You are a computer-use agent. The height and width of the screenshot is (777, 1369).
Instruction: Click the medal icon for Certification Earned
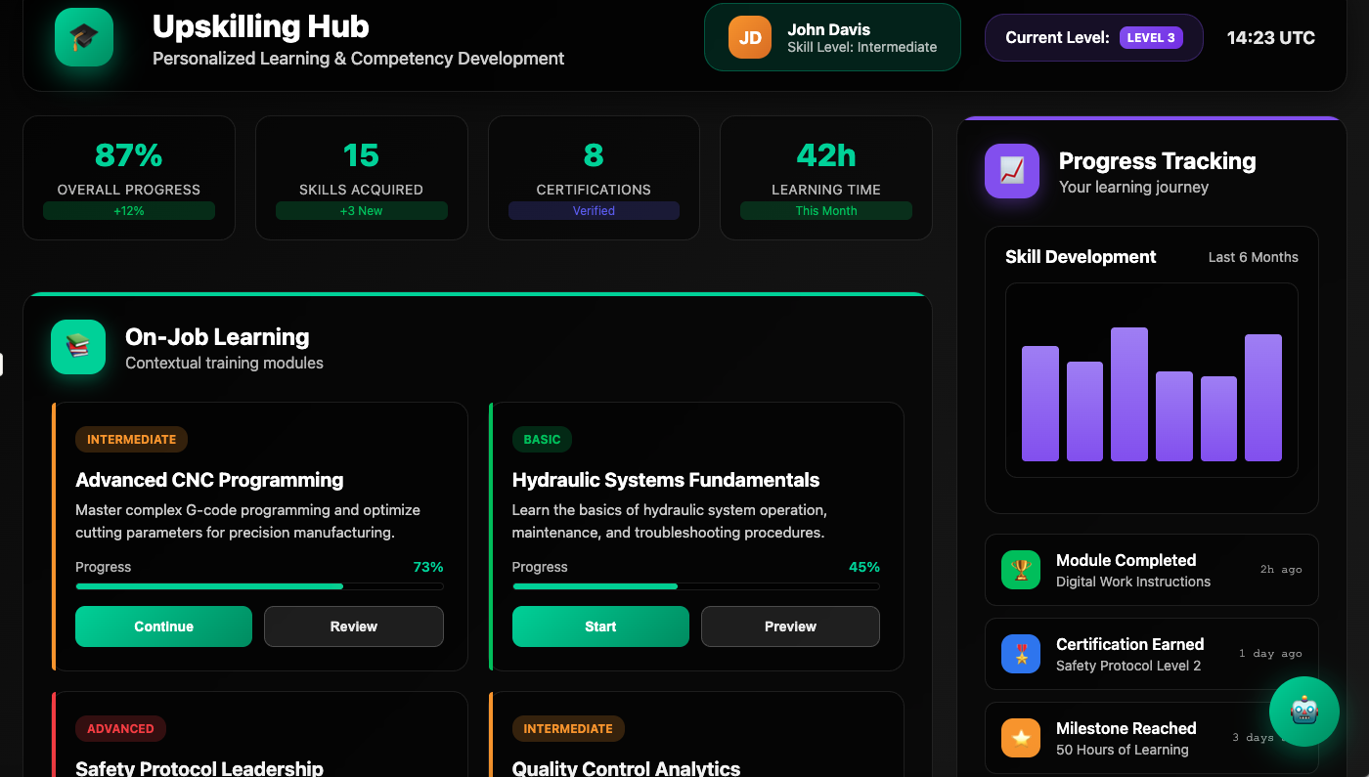click(x=1021, y=654)
